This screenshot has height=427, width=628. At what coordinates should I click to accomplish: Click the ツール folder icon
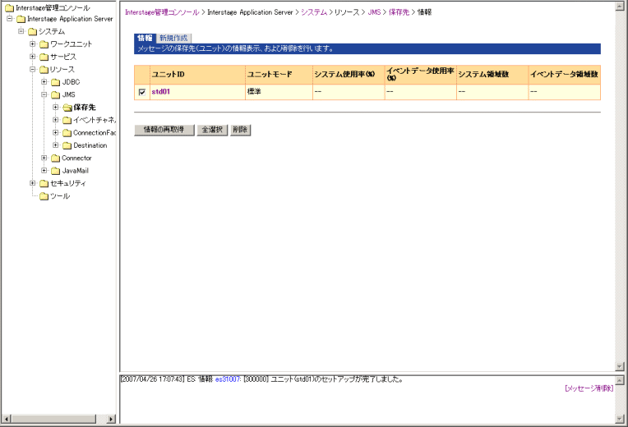pos(44,196)
